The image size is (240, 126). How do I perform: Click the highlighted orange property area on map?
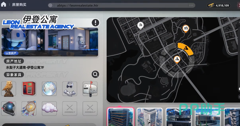click(x=185, y=49)
